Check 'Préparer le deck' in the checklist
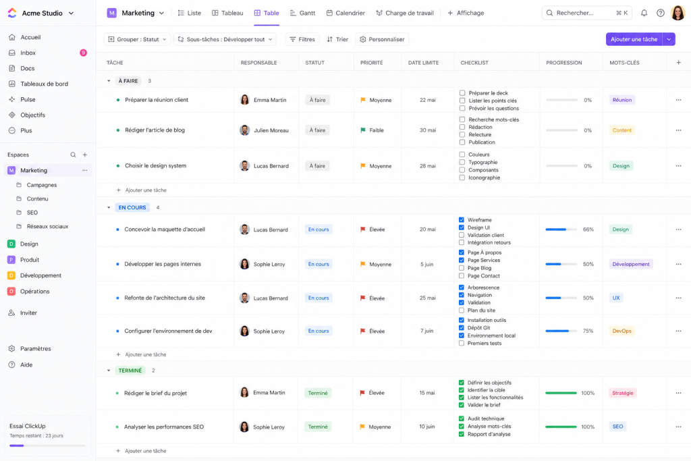Image resolution: width=691 pixels, height=461 pixels. [461, 92]
